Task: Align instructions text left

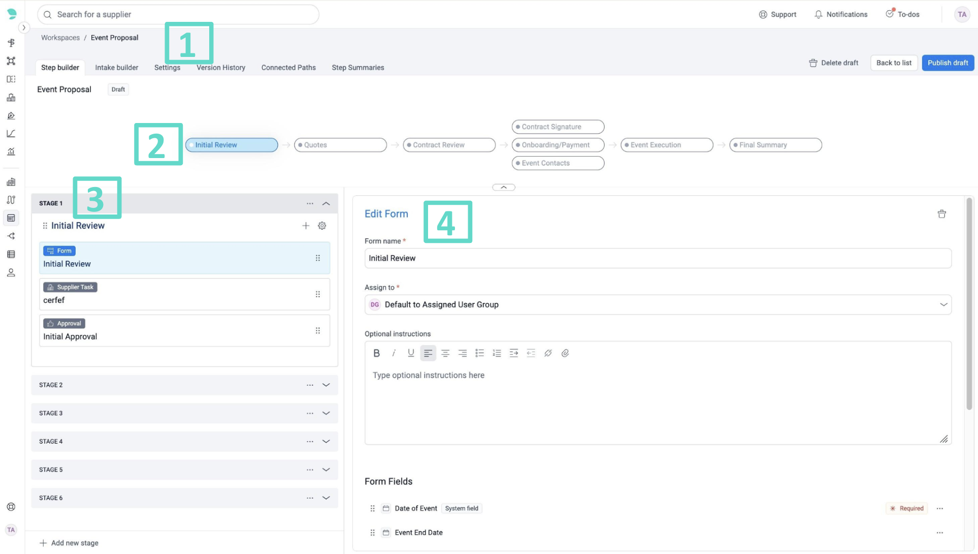Action: [428, 353]
